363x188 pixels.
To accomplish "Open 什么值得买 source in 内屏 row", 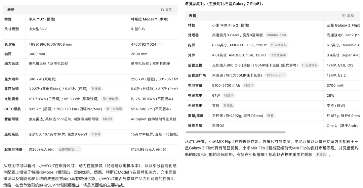I will click(279, 45).
